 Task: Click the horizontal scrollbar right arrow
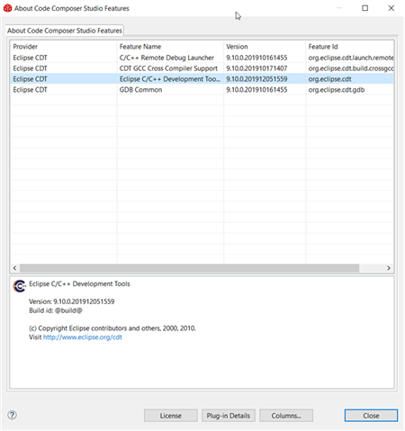tap(389, 268)
